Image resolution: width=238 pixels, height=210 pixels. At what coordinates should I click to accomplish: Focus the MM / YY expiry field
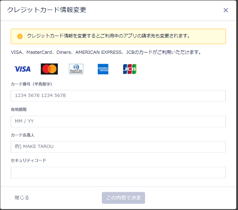coord(118,122)
